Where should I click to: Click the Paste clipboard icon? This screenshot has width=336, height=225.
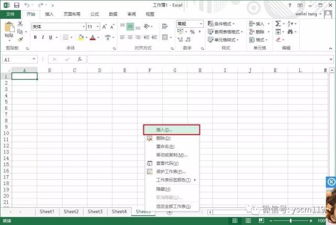9,27
